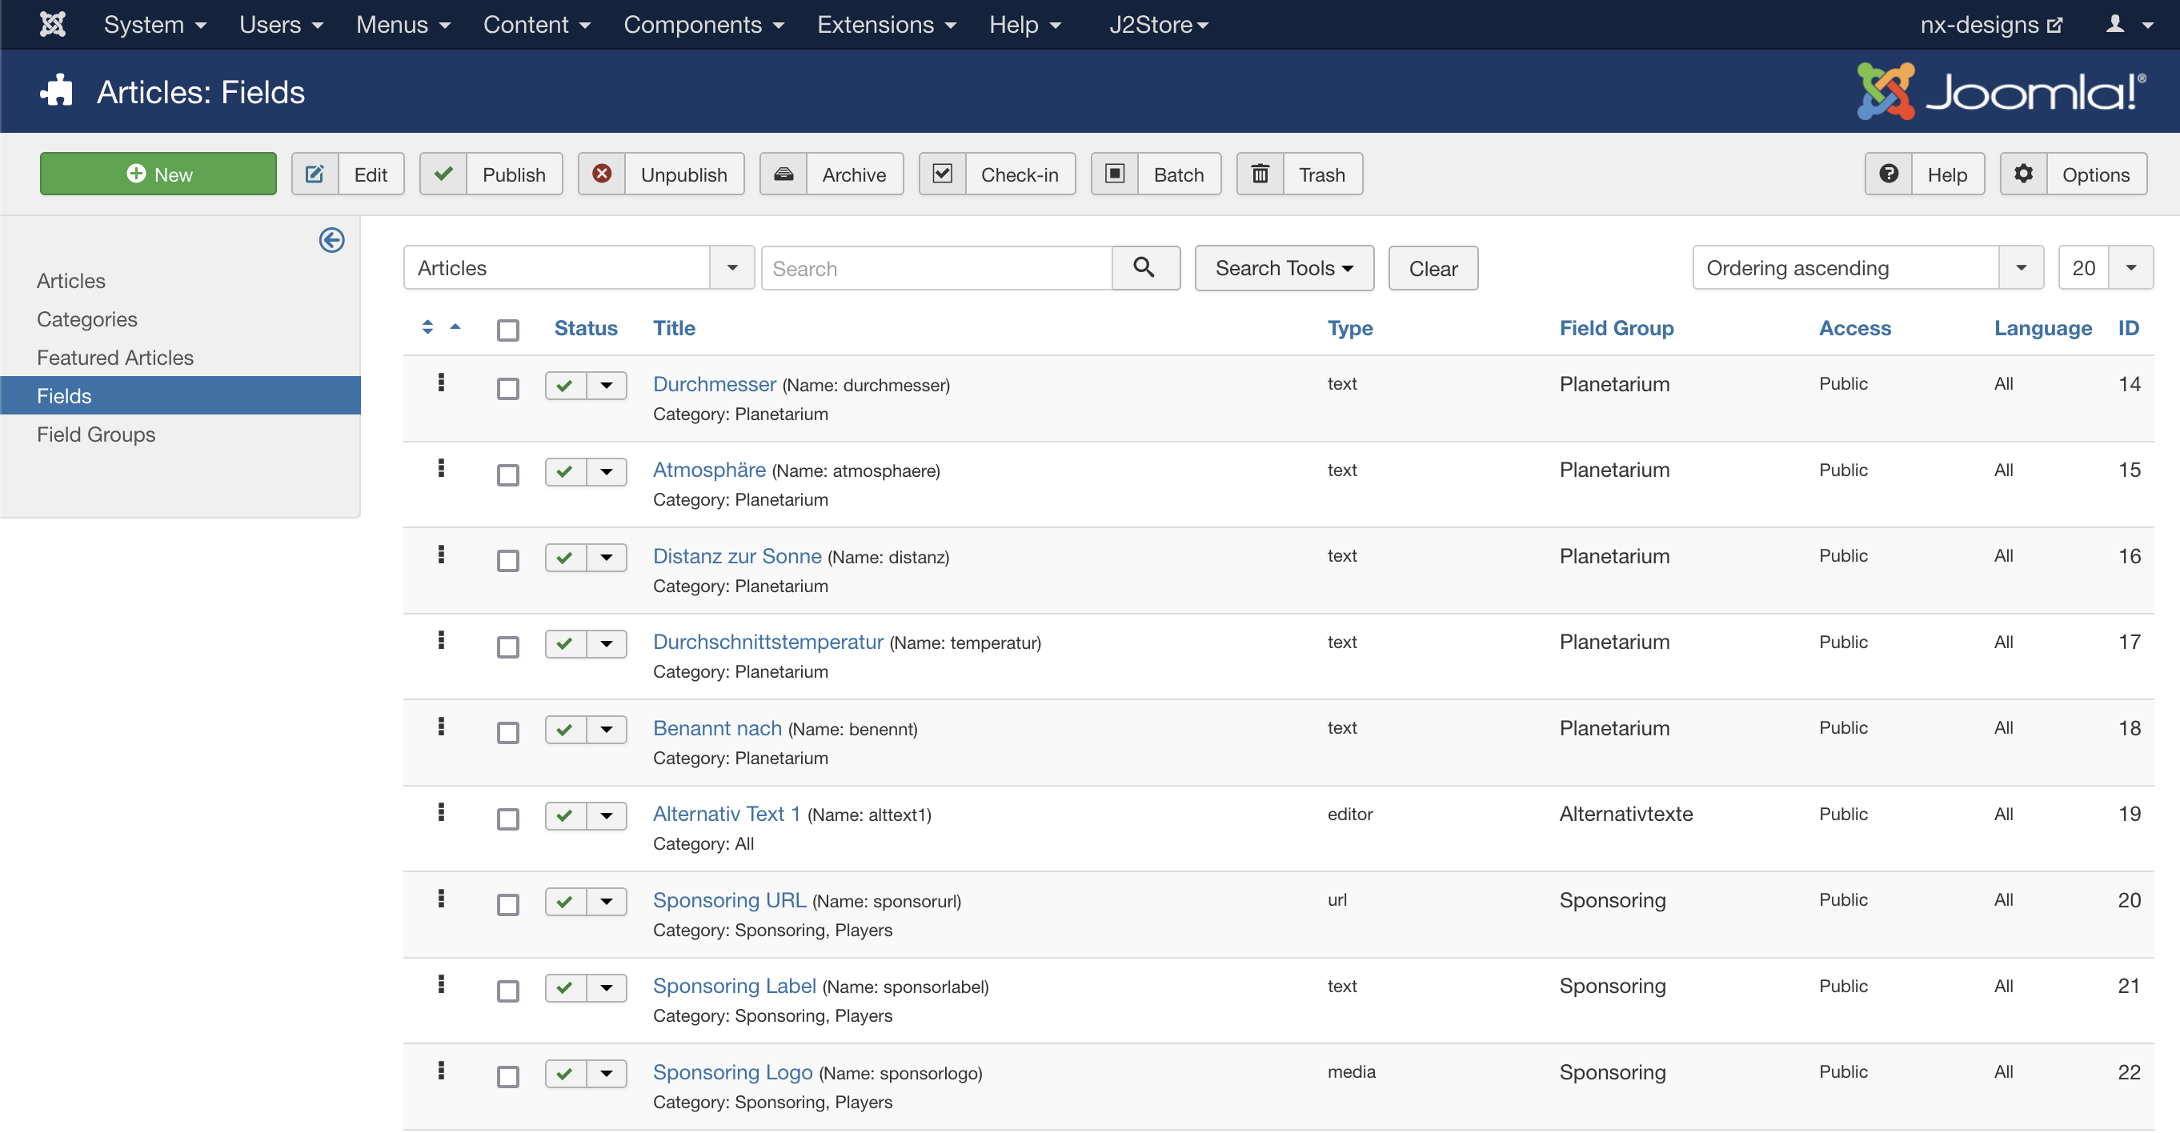Screen dimensions: 2180x1133
Task: Open the Search Tools dropdown
Action: click(1283, 267)
